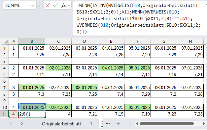Screen dimensions: 207x130
Task: Click the vertical dots next to the scrollbar
Action: tap(129, 124)
